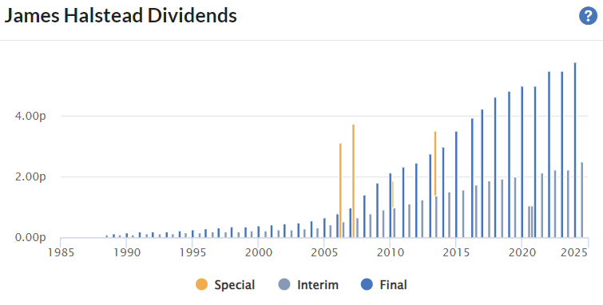Click the grey Interim legend color dot
The image size is (603, 305).
[284, 285]
